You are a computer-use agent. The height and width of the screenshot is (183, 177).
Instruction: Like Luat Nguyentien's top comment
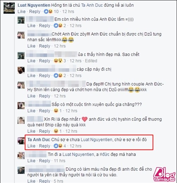21,12
